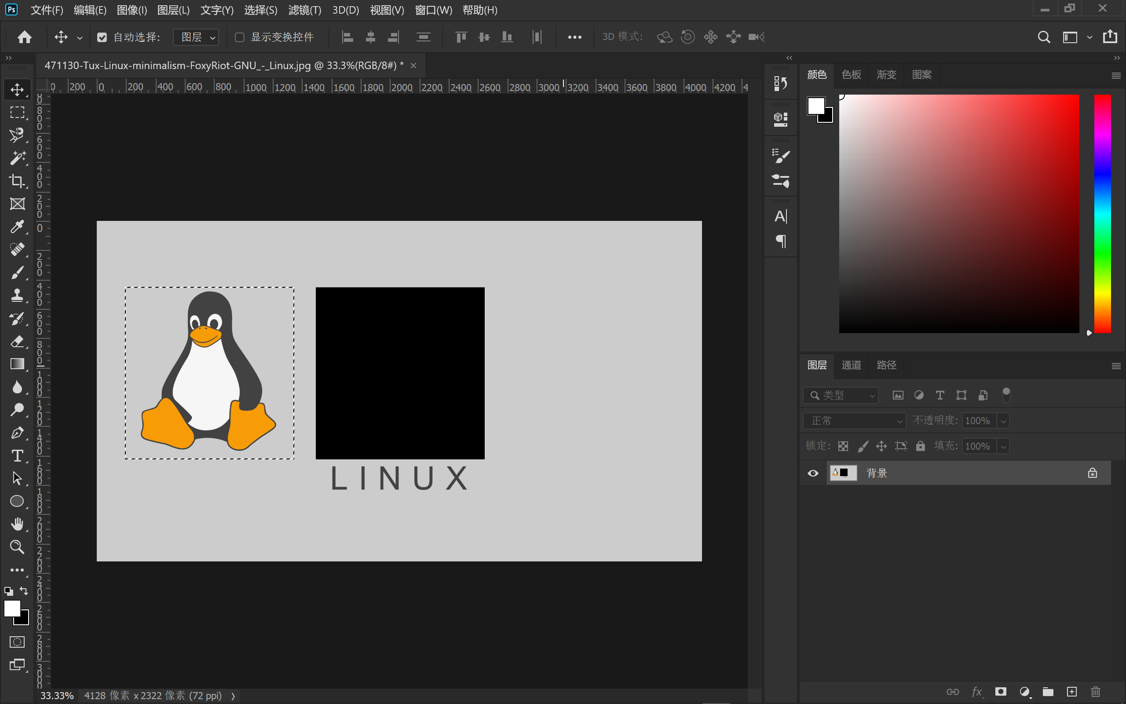Image resolution: width=1126 pixels, height=704 pixels.
Task: Pick a color in the color field
Action: click(959, 214)
